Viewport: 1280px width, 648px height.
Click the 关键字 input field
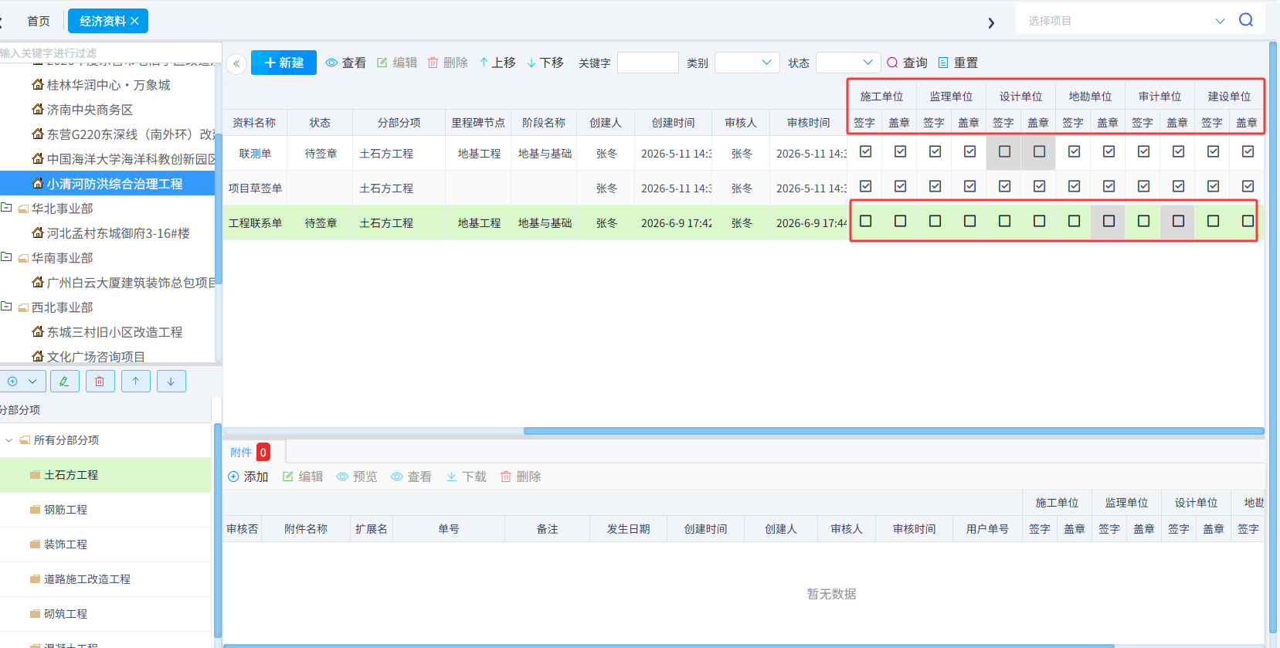tap(648, 63)
